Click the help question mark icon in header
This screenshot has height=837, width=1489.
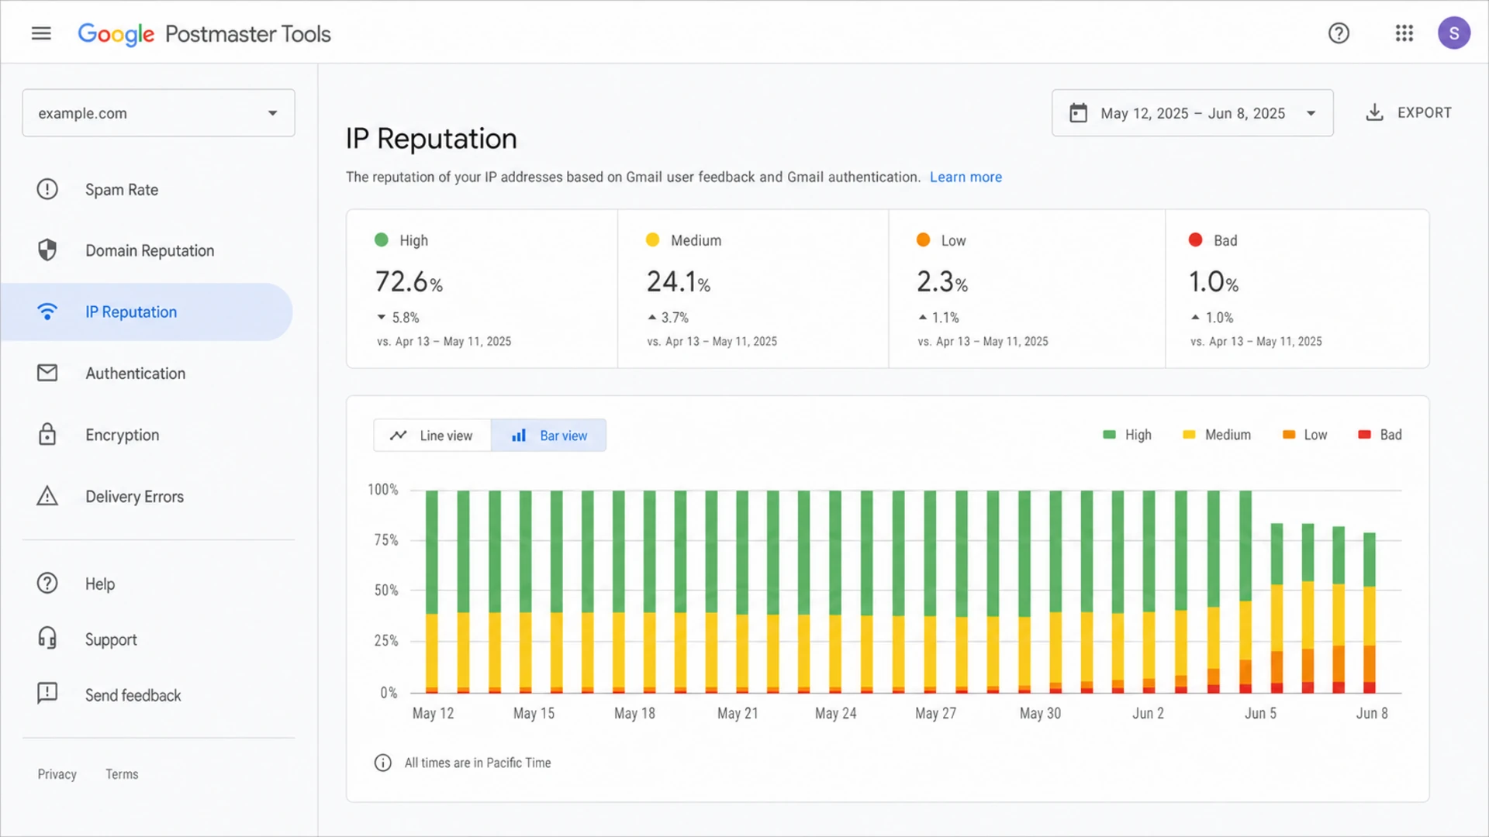pos(1339,33)
